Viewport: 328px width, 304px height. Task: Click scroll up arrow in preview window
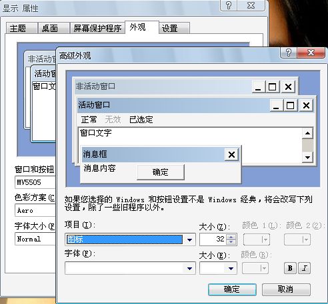coord(308,133)
